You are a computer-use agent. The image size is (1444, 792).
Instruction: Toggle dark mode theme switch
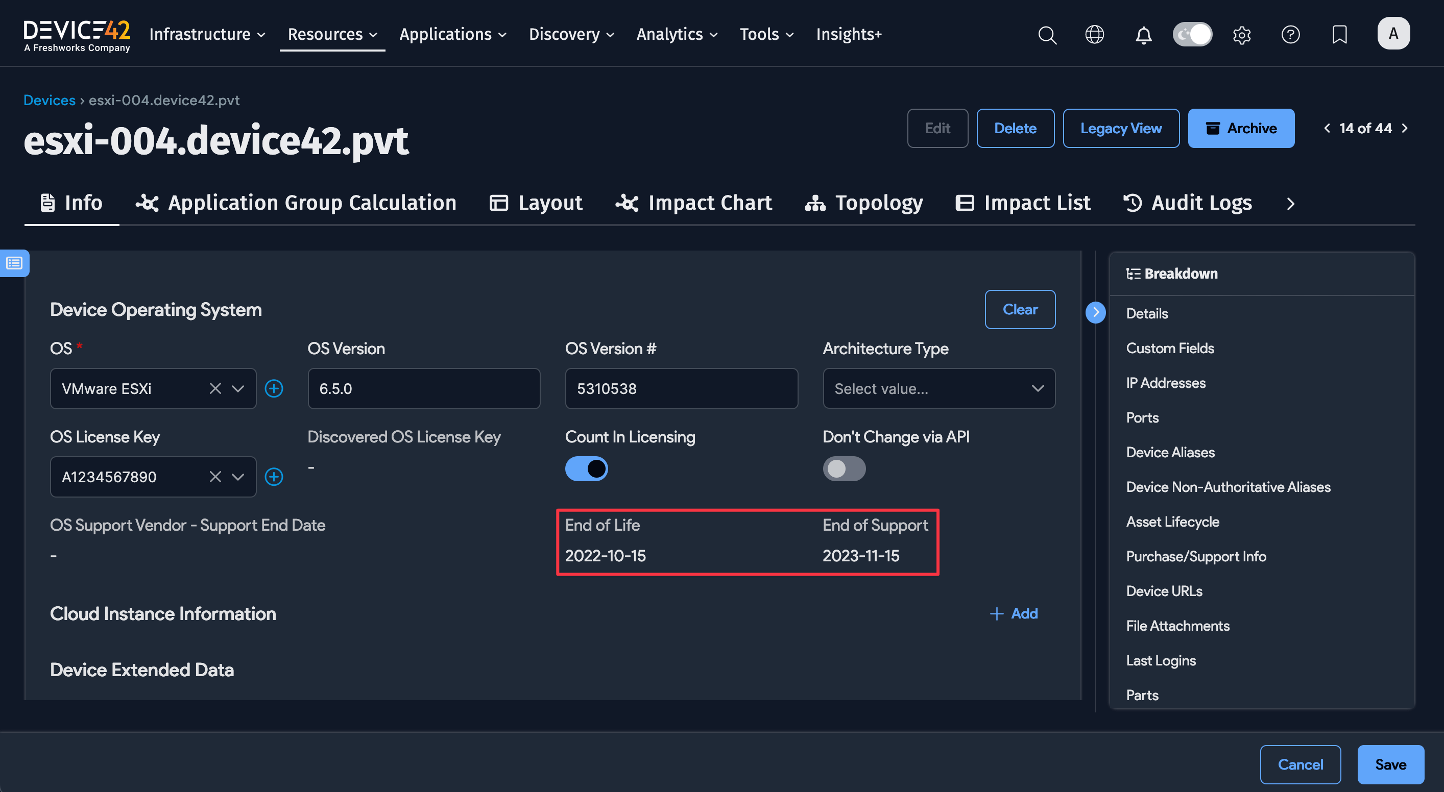1192,35
